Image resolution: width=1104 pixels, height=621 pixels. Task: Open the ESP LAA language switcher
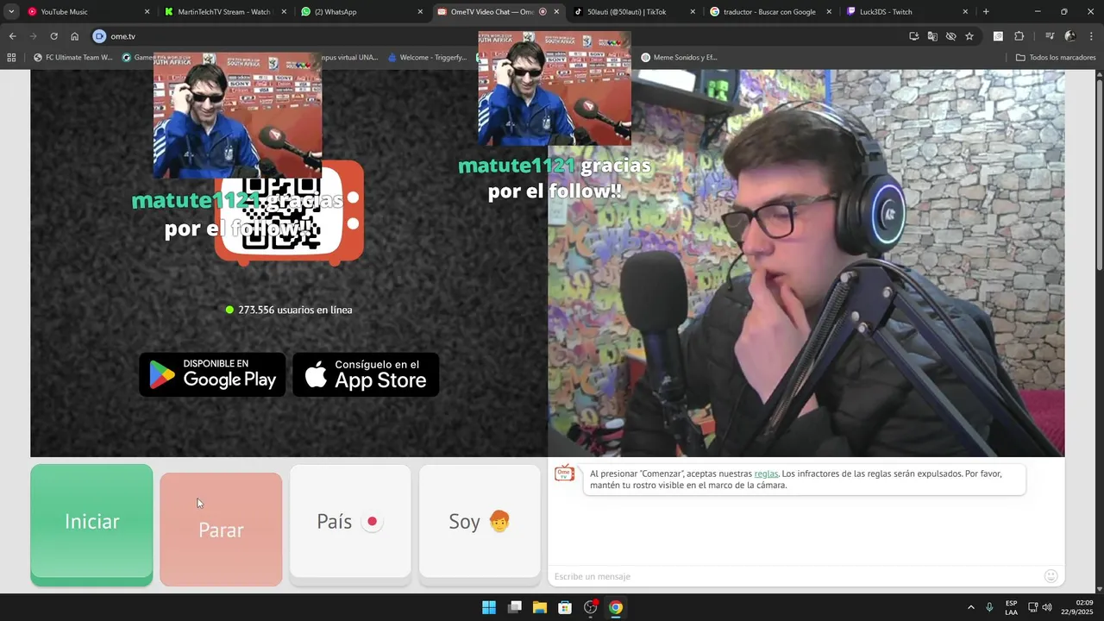click(1011, 607)
